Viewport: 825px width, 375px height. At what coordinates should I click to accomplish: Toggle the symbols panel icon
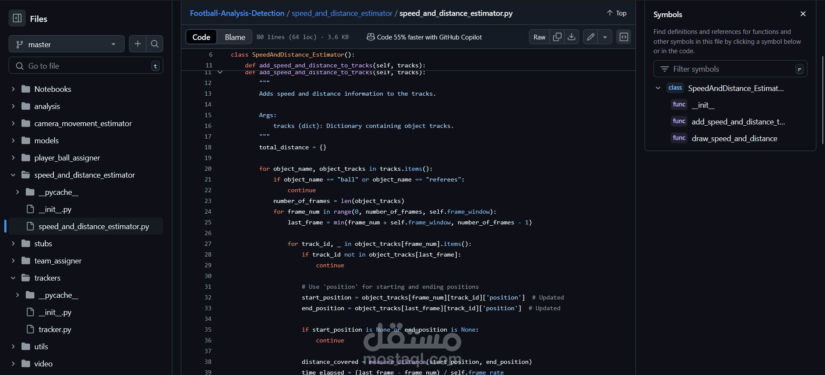pos(624,37)
